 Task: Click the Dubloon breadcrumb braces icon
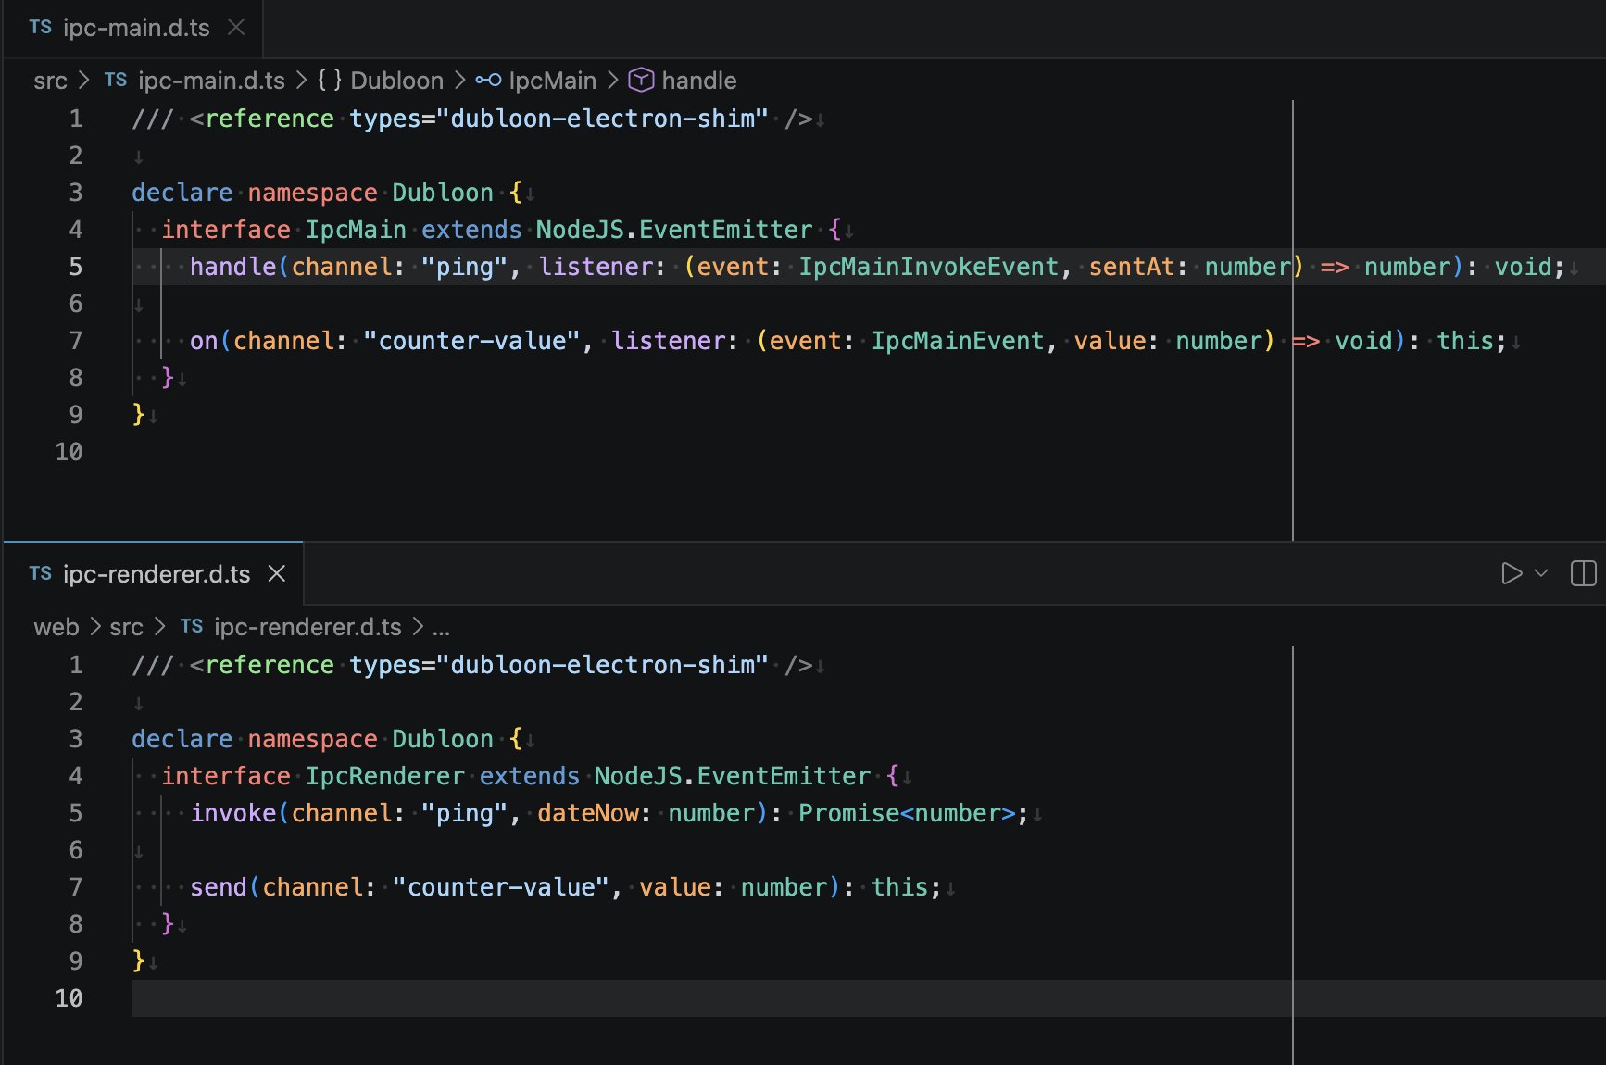coord(330,81)
